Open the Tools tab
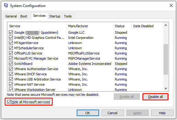This screenshot has height=120, width=177. click(68, 16)
